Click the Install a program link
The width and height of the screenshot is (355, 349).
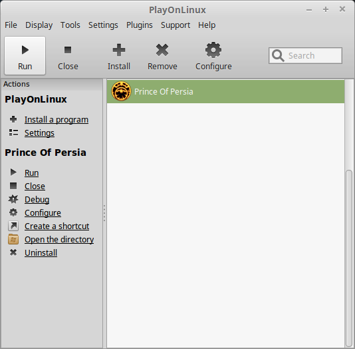pyautogui.click(x=57, y=119)
